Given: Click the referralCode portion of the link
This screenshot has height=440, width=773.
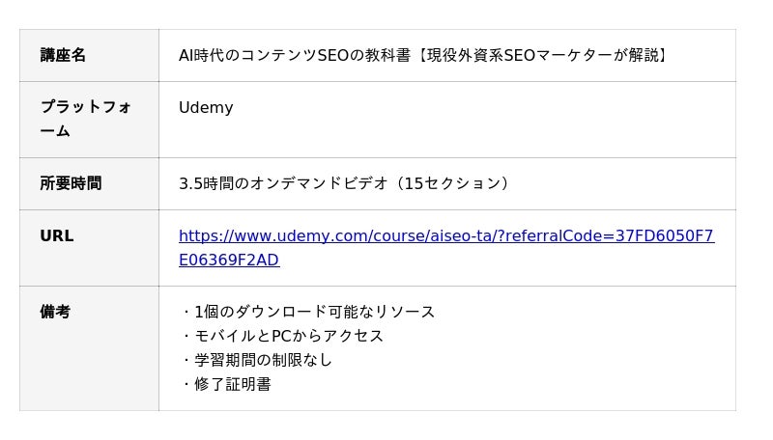Looking at the screenshot, I should point(557,235).
